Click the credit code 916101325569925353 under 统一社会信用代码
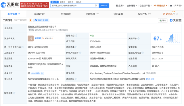The image size is (184, 106). pos(38,47)
